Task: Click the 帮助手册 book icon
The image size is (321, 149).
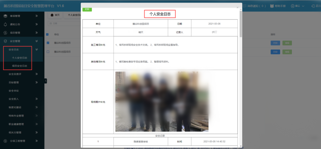Action: click(x=272, y=6)
